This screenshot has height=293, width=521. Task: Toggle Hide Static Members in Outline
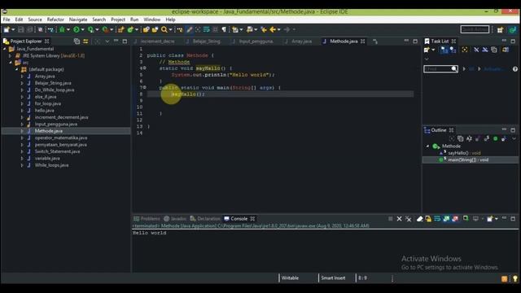487,138
